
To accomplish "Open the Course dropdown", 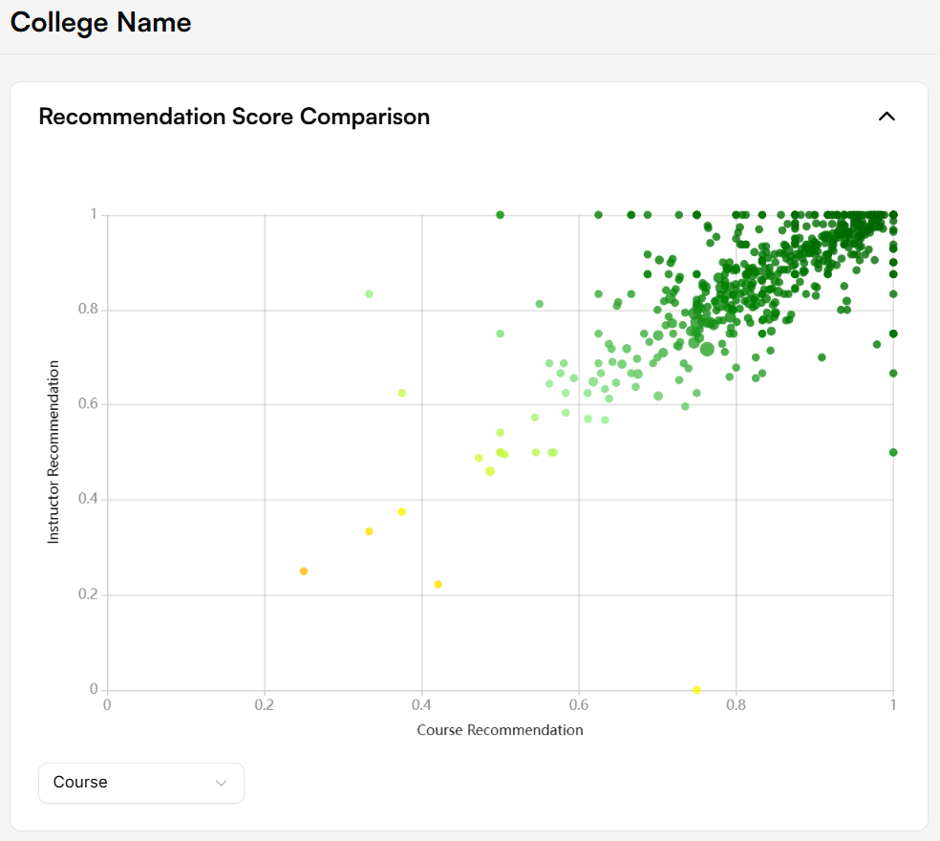I will (140, 783).
